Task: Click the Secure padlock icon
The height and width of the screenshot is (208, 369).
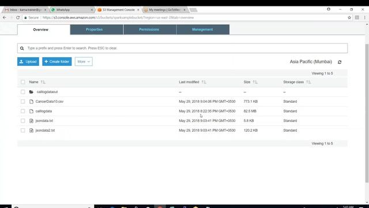Action: tap(25, 17)
